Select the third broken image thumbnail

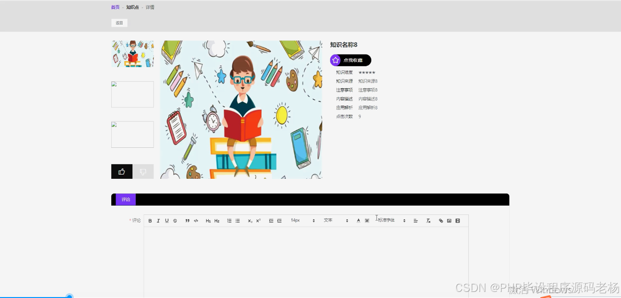point(132,134)
